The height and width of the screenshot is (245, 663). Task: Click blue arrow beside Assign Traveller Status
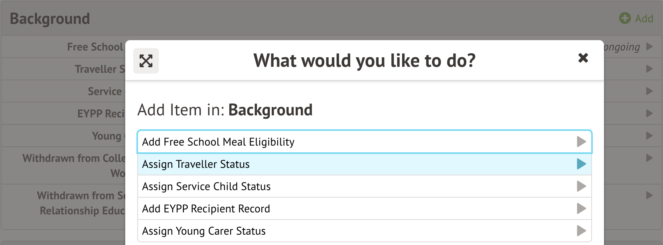click(581, 164)
